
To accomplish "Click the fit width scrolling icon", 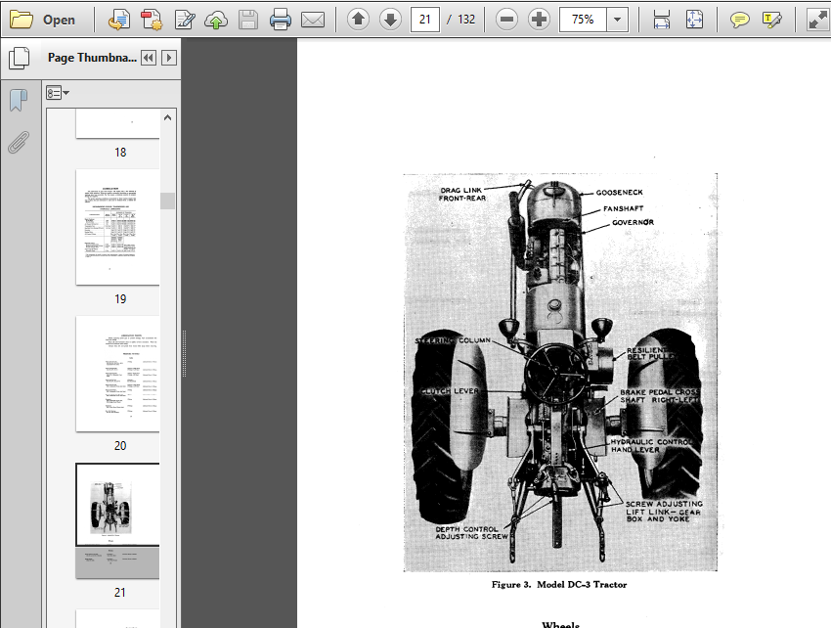I will 662,20.
